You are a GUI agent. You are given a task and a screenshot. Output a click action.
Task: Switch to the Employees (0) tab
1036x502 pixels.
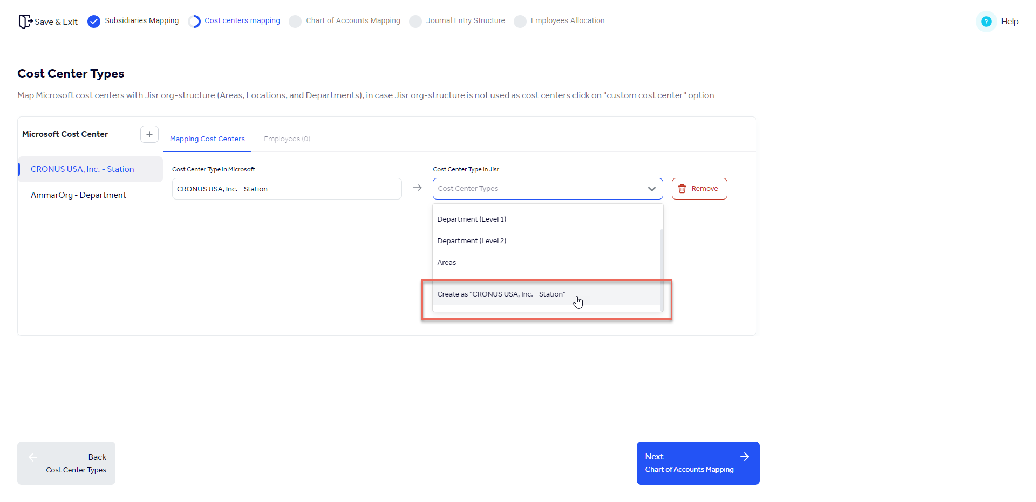click(x=287, y=139)
